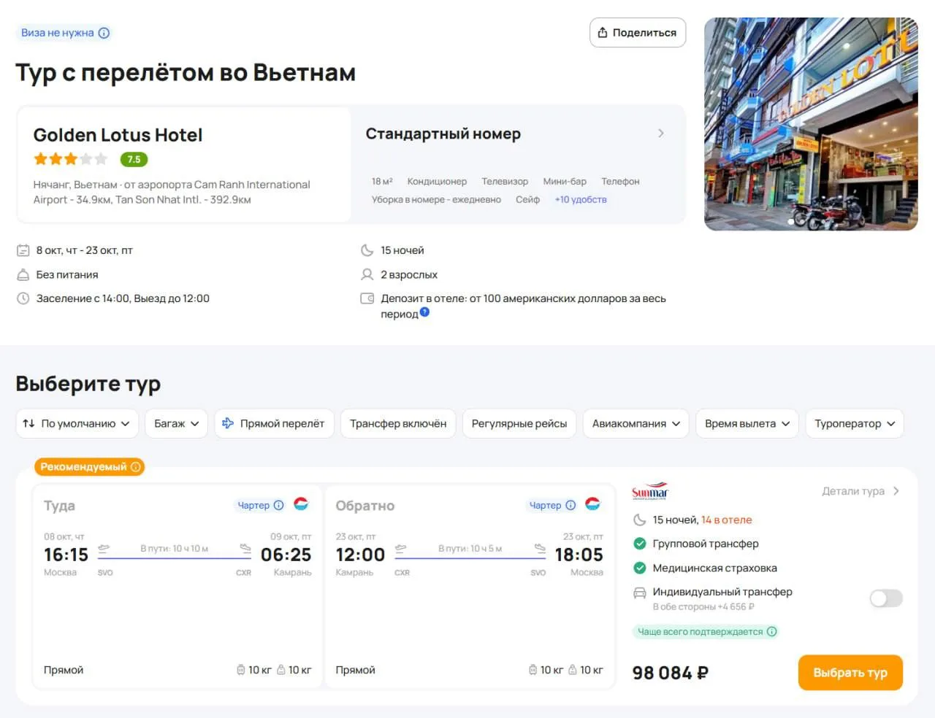Enable the Индивидуальный трансфер switch
Image resolution: width=935 pixels, height=718 pixels.
pos(886,598)
